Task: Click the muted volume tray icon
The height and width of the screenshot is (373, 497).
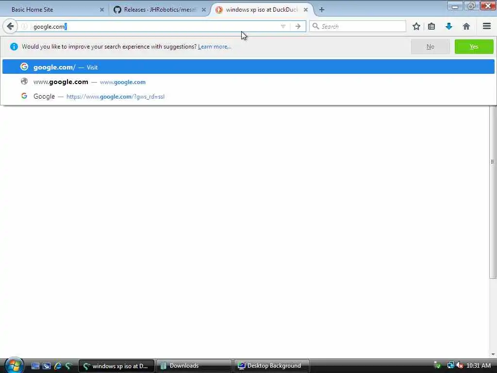Action: [460, 365]
